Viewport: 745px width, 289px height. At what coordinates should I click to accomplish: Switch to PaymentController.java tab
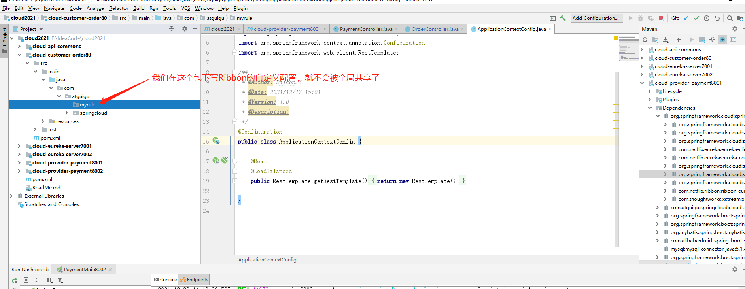(x=366, y=29)
